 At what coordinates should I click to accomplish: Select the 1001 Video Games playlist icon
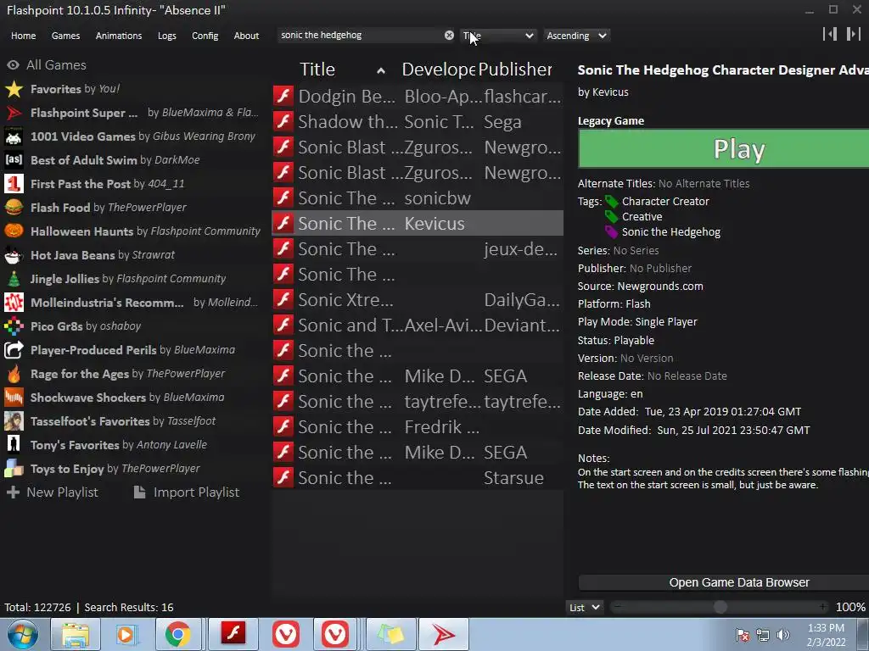(14, 136)
